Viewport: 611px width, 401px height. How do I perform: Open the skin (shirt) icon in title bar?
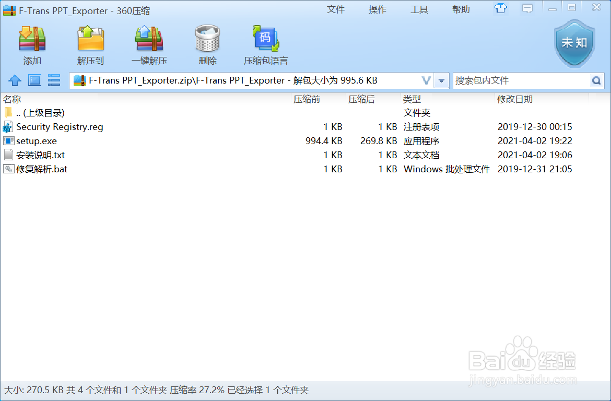[x=501, y=8]
